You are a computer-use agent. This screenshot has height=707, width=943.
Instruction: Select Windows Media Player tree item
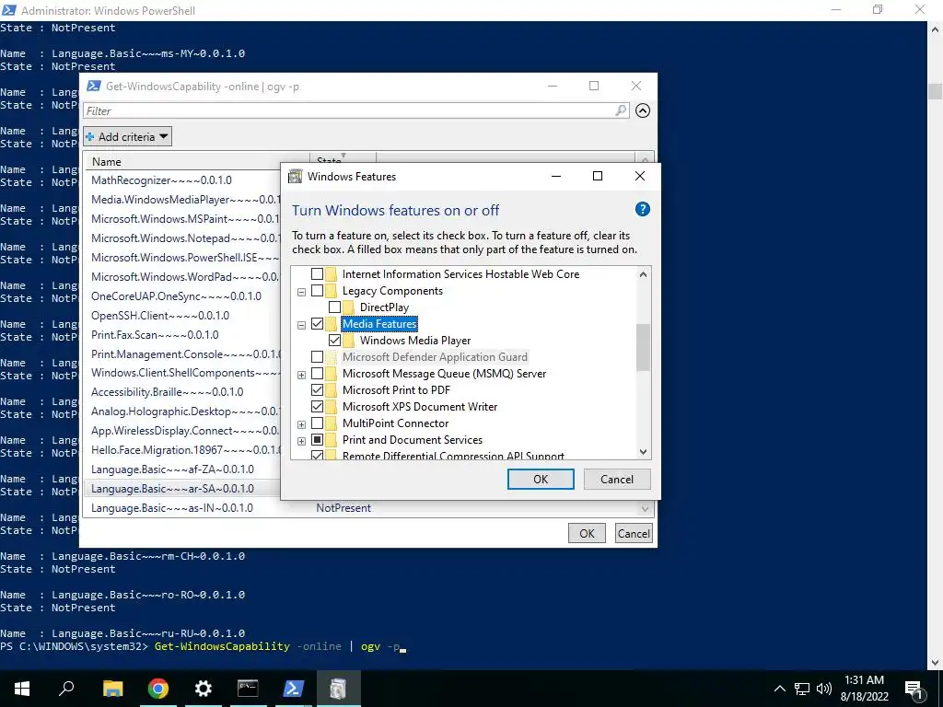(x=415, y=341)
